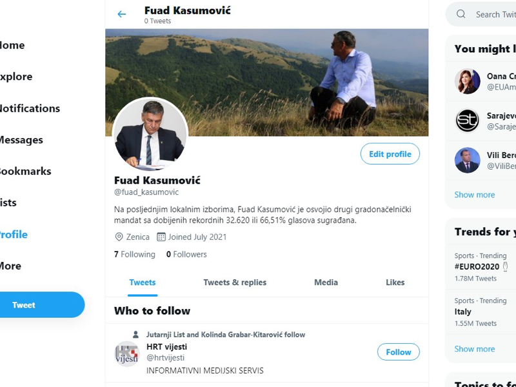Open the 7 Following list
Image resolution: width=516 pixels, height=387 pixels.
click(x=135, y=254)
